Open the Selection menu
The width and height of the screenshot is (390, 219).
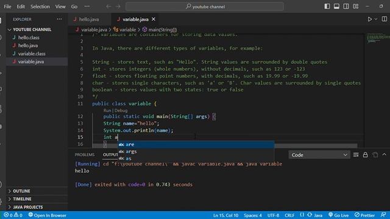coord(40,7)
